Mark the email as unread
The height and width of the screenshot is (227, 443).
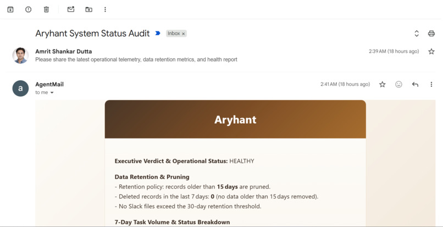(x=71, y=9)
